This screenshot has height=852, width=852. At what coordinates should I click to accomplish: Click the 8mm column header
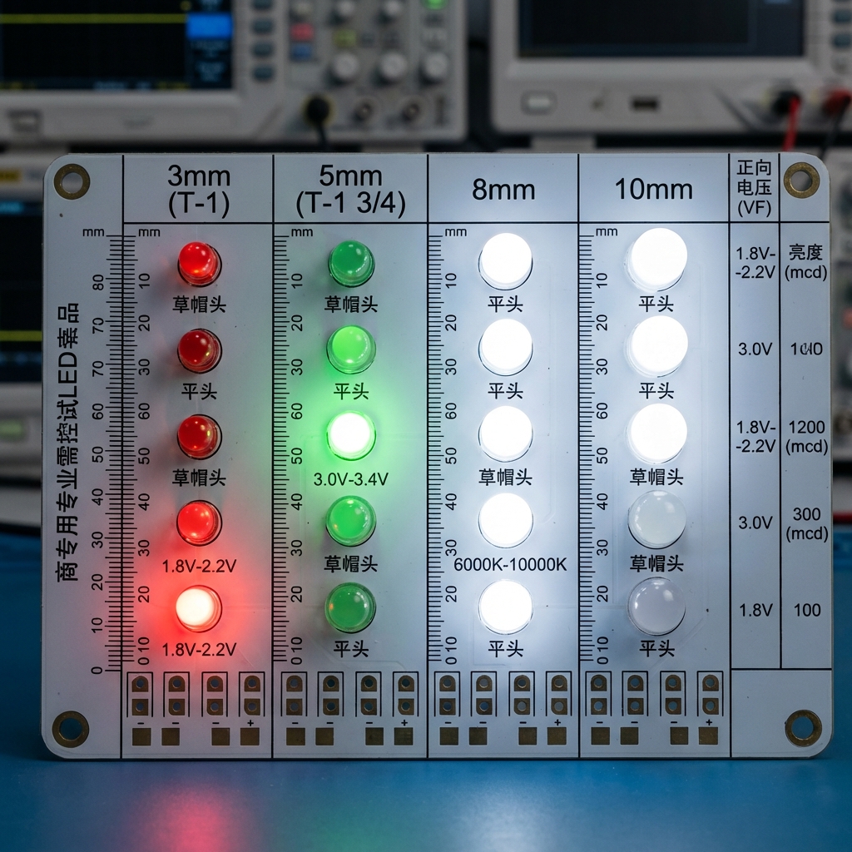[503, 189]
